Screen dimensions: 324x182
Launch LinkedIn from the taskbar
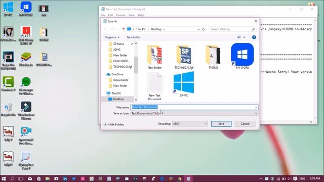(65, 178)
